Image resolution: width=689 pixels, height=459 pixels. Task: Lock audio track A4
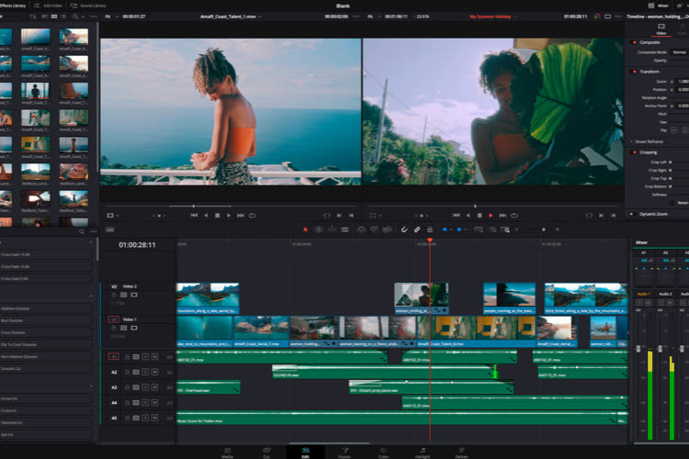pyautogui.click(x=127, y=402)
